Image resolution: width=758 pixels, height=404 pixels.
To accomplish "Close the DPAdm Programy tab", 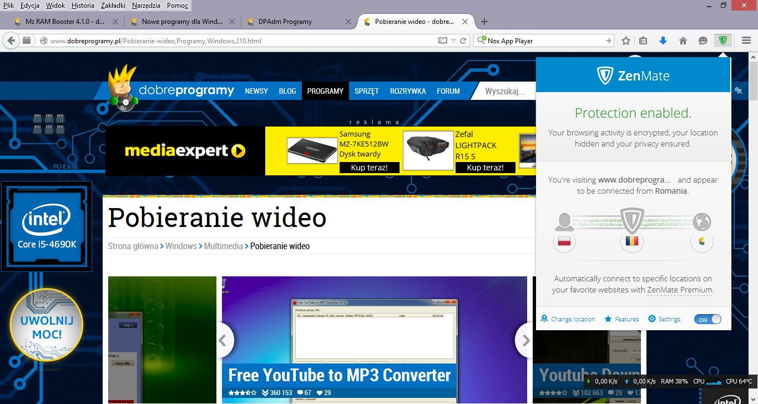I will [348, 22].
